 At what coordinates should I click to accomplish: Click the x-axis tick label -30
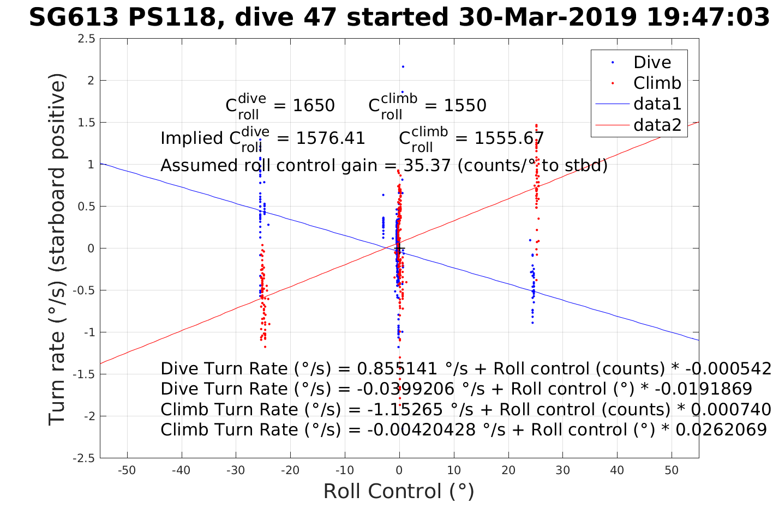pos(236,470)
